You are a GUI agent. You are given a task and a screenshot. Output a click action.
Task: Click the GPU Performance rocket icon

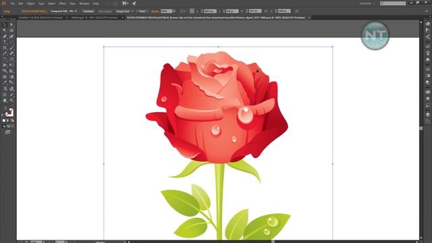(134, 3)
